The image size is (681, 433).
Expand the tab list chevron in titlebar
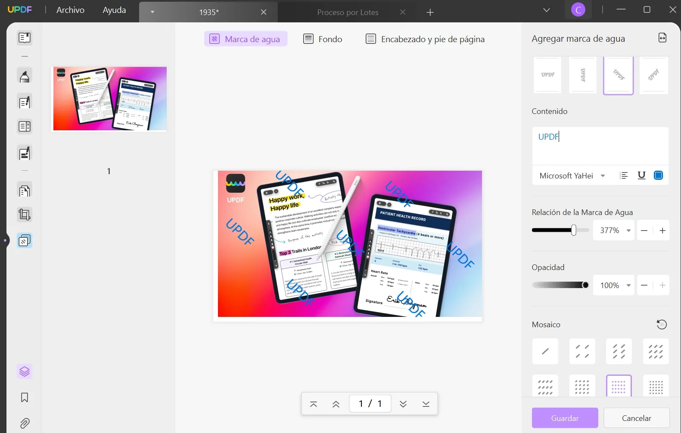click(547, 10)
